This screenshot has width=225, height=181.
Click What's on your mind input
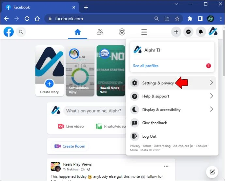pyautogui.click(x=95, y=111)
